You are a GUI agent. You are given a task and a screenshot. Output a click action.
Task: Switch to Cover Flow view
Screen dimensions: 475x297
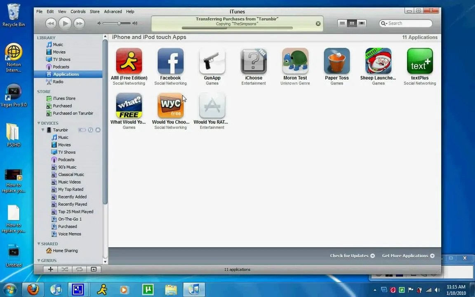point(361,24)
